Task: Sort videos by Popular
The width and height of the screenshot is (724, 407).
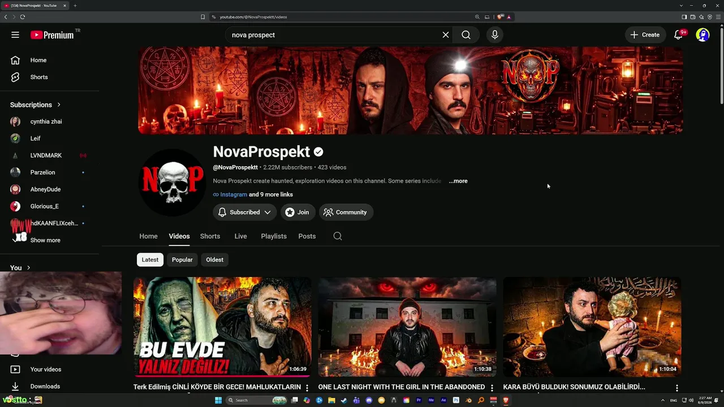Action: coord(182,260)
